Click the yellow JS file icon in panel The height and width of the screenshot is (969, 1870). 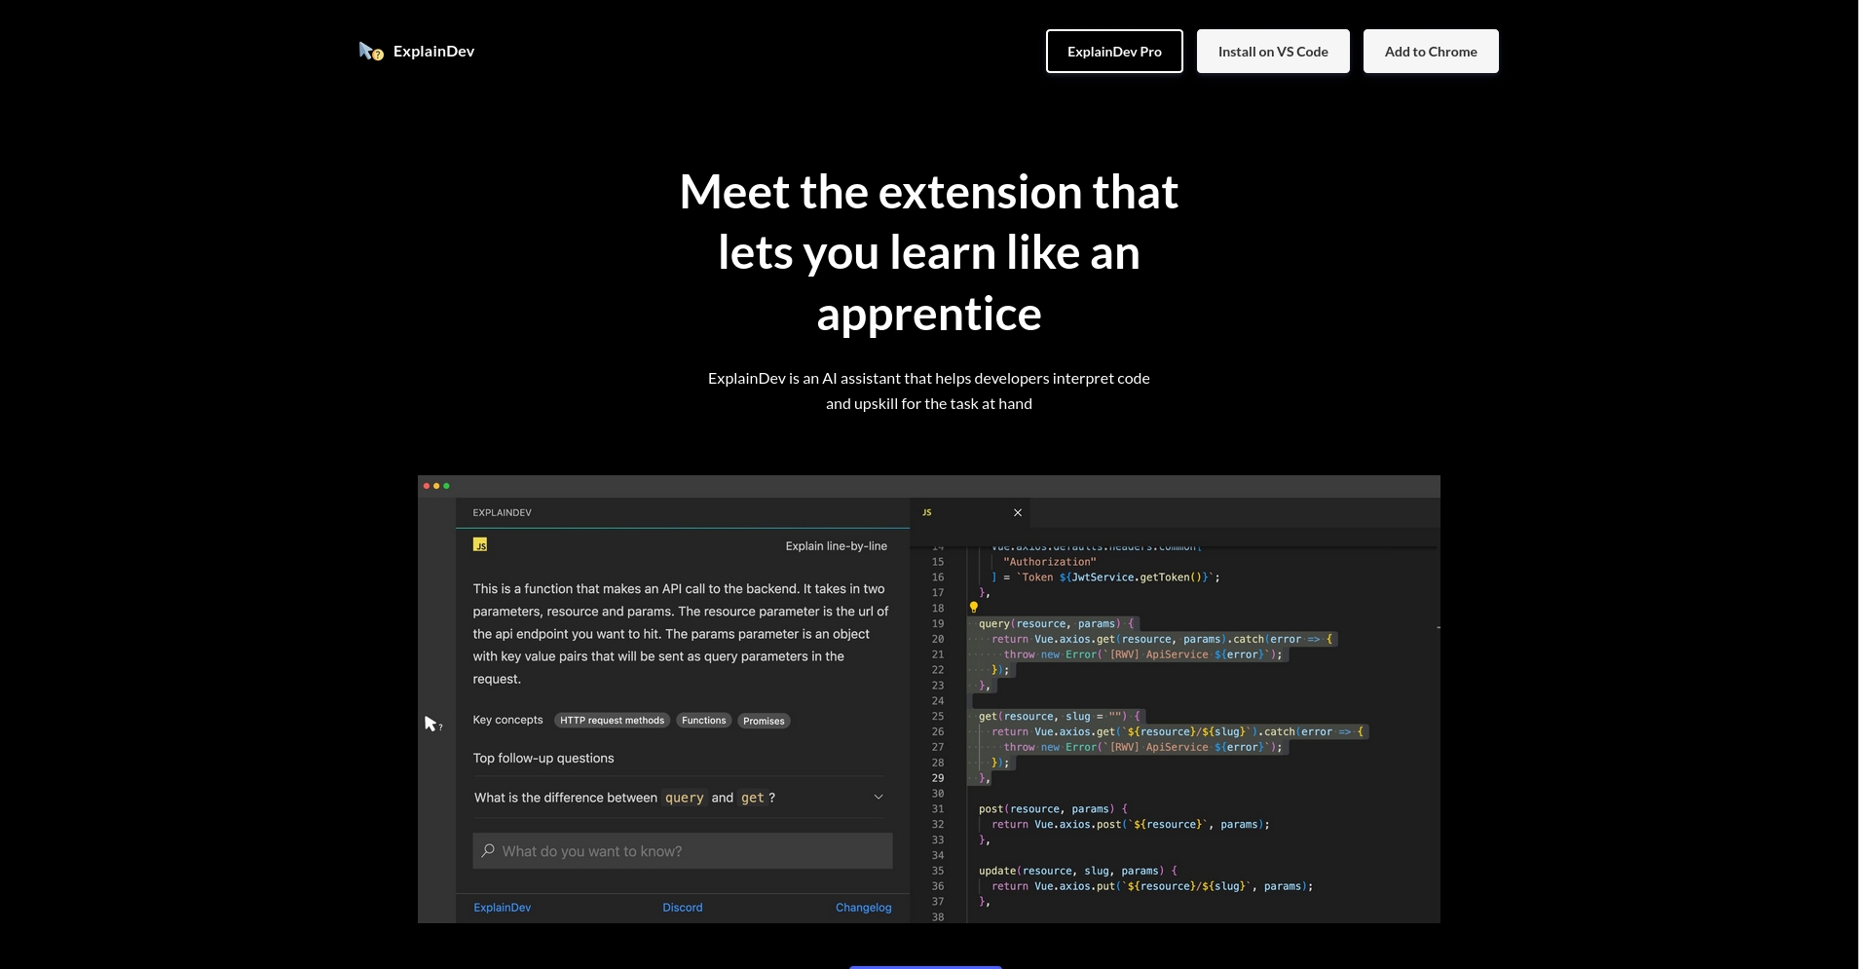(x=480, y=544)
